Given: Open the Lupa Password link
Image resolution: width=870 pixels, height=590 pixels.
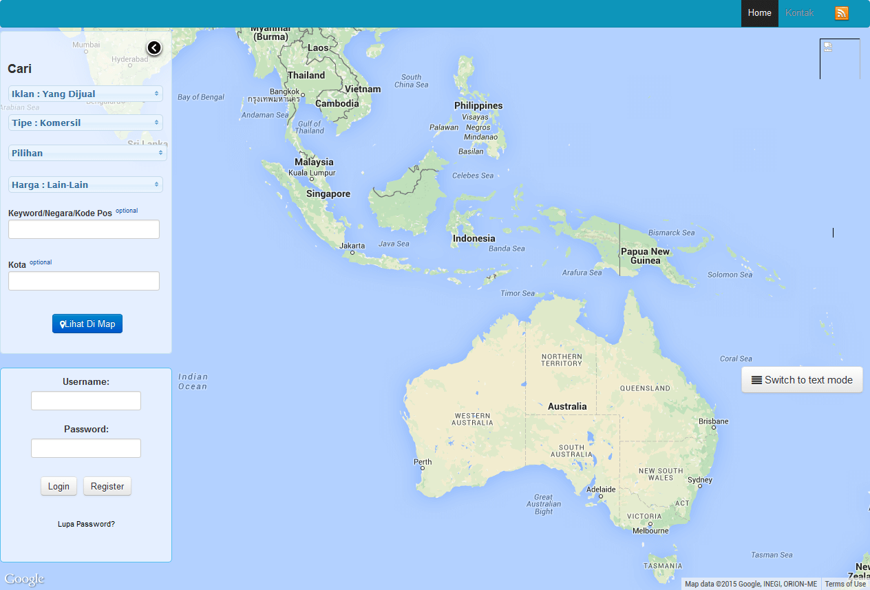Looking at the screenshot, I should (x=86, y=524).
